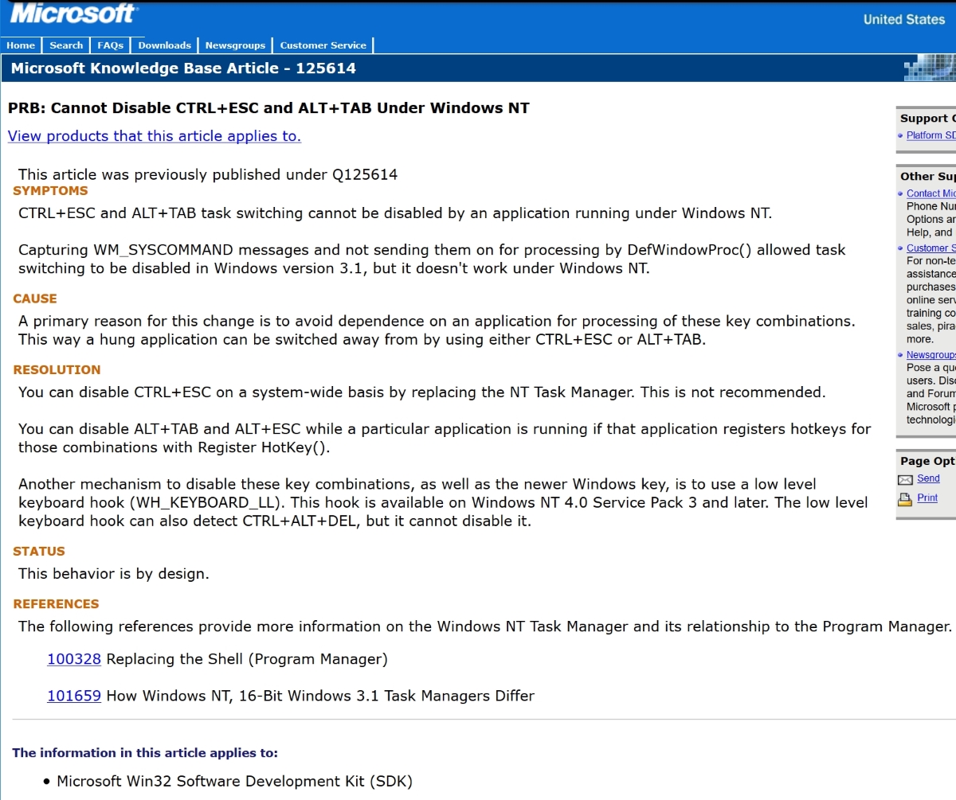Click the printer icon next to Print
The image size is (956, 800).
click(903, 498)
